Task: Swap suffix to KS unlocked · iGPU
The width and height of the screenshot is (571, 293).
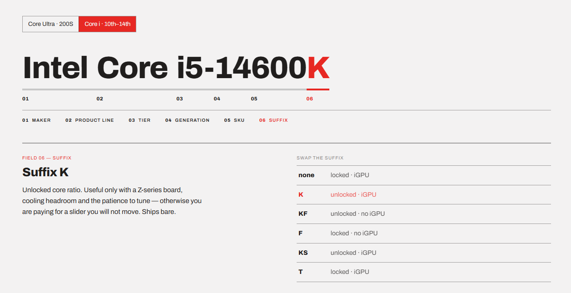Action: pos(424,253)
